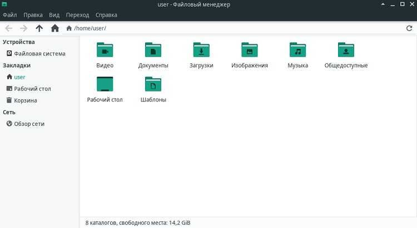Minimize the file manager window
Viewport: 417px width, 228px height.
(393, 4)
